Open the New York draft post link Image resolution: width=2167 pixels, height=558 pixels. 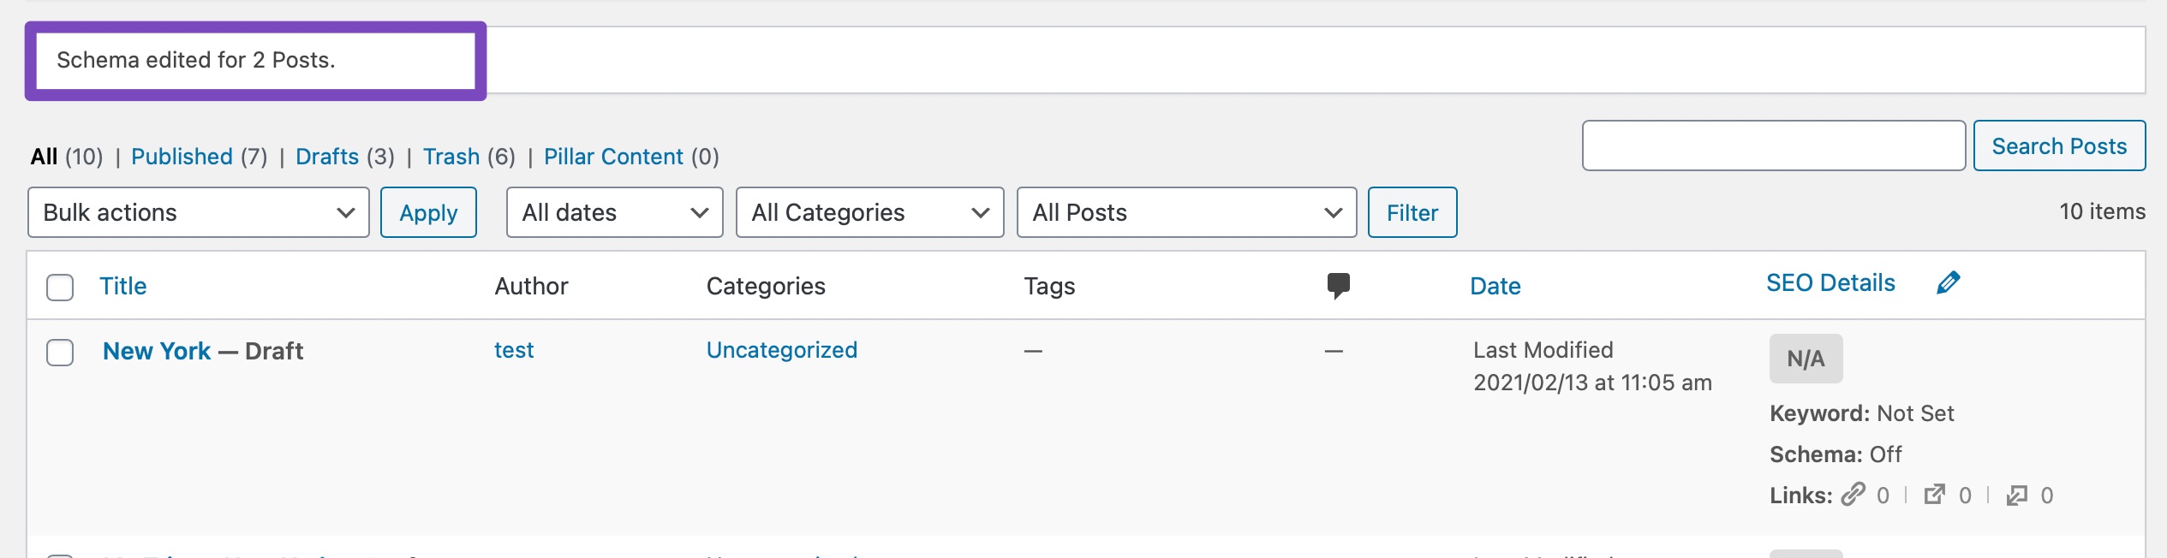[x=157, y=351]
